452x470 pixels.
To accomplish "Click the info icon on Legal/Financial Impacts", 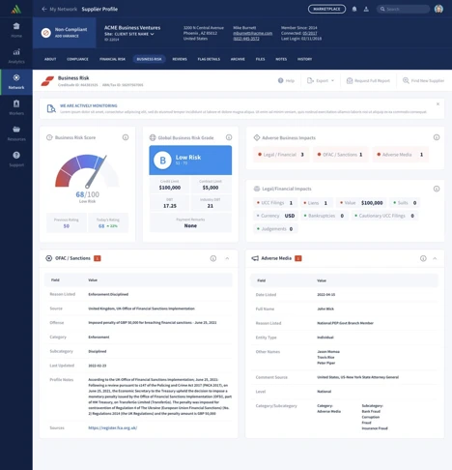I will coord(437,189).
